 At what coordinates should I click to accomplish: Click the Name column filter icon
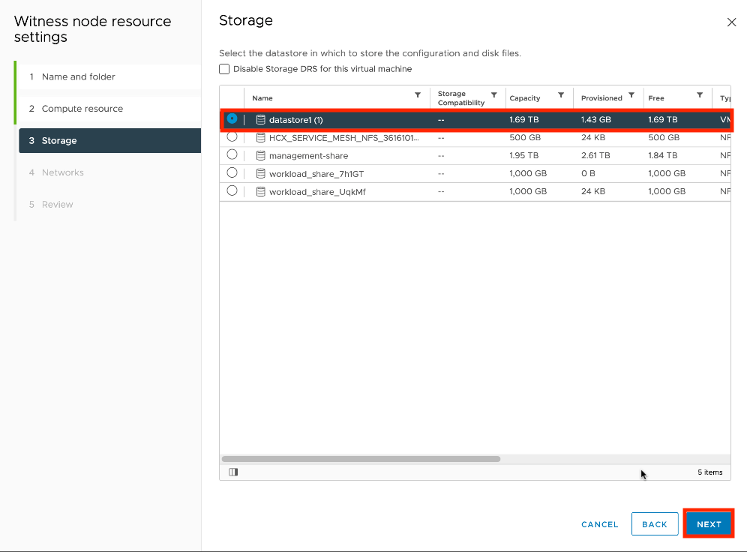pyautogui.click(x=418, y=95)
